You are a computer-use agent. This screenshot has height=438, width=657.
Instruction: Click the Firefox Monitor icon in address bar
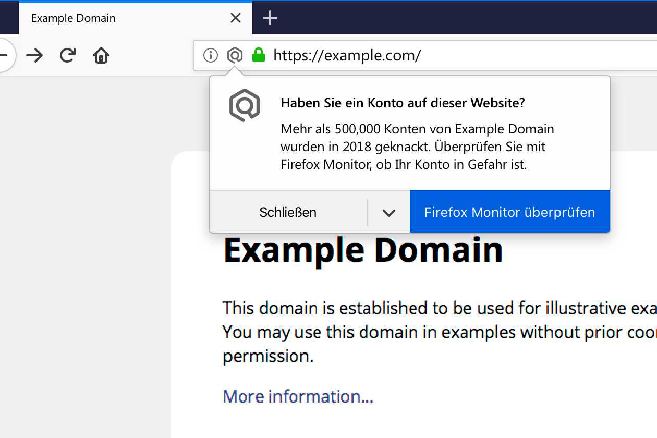pyautogui.click(x=235, y=55)
